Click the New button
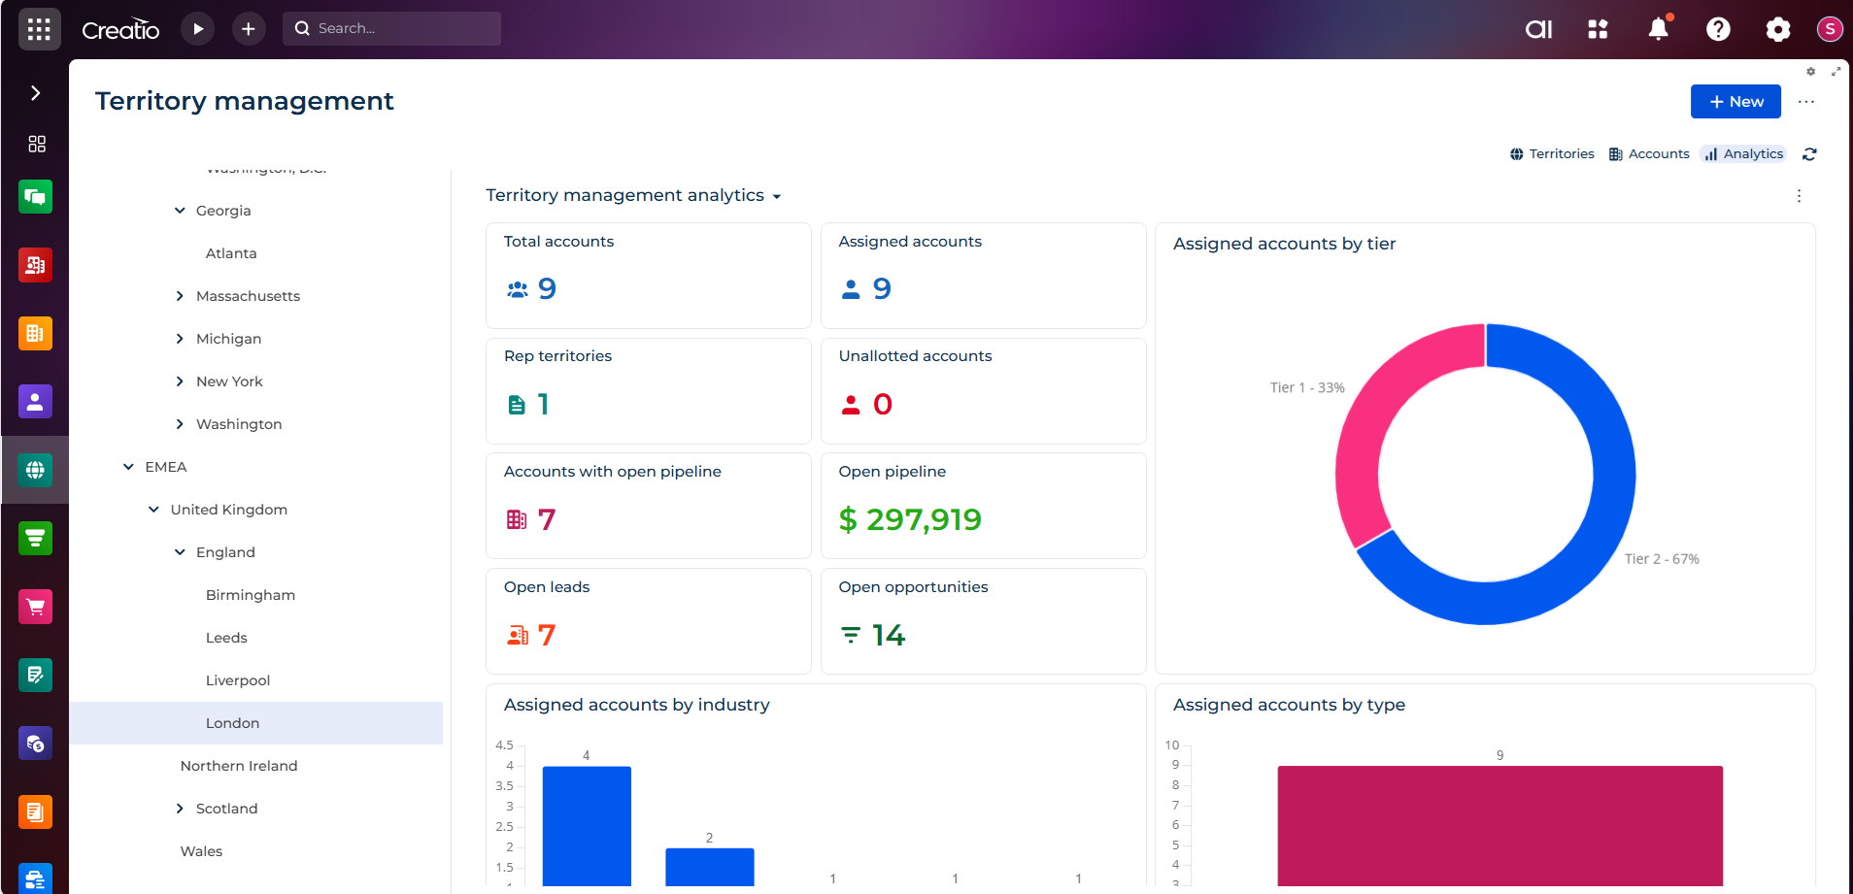Viewport: 1853px width, 894px height. [1735, 102]
